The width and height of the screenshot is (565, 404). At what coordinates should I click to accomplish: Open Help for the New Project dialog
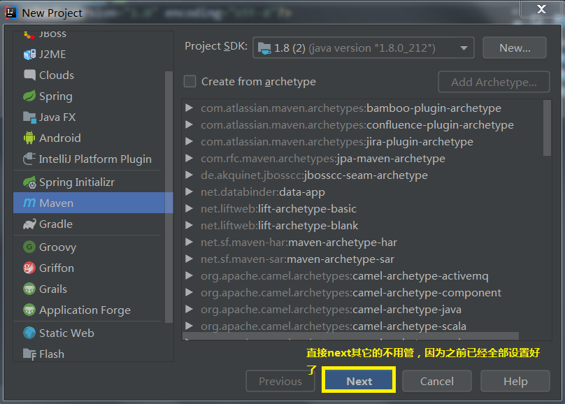pos(515,381)
